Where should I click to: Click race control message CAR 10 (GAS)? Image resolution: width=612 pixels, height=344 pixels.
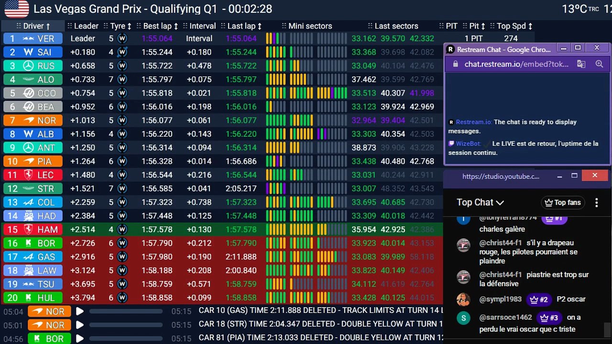click(x=320, y=311)
